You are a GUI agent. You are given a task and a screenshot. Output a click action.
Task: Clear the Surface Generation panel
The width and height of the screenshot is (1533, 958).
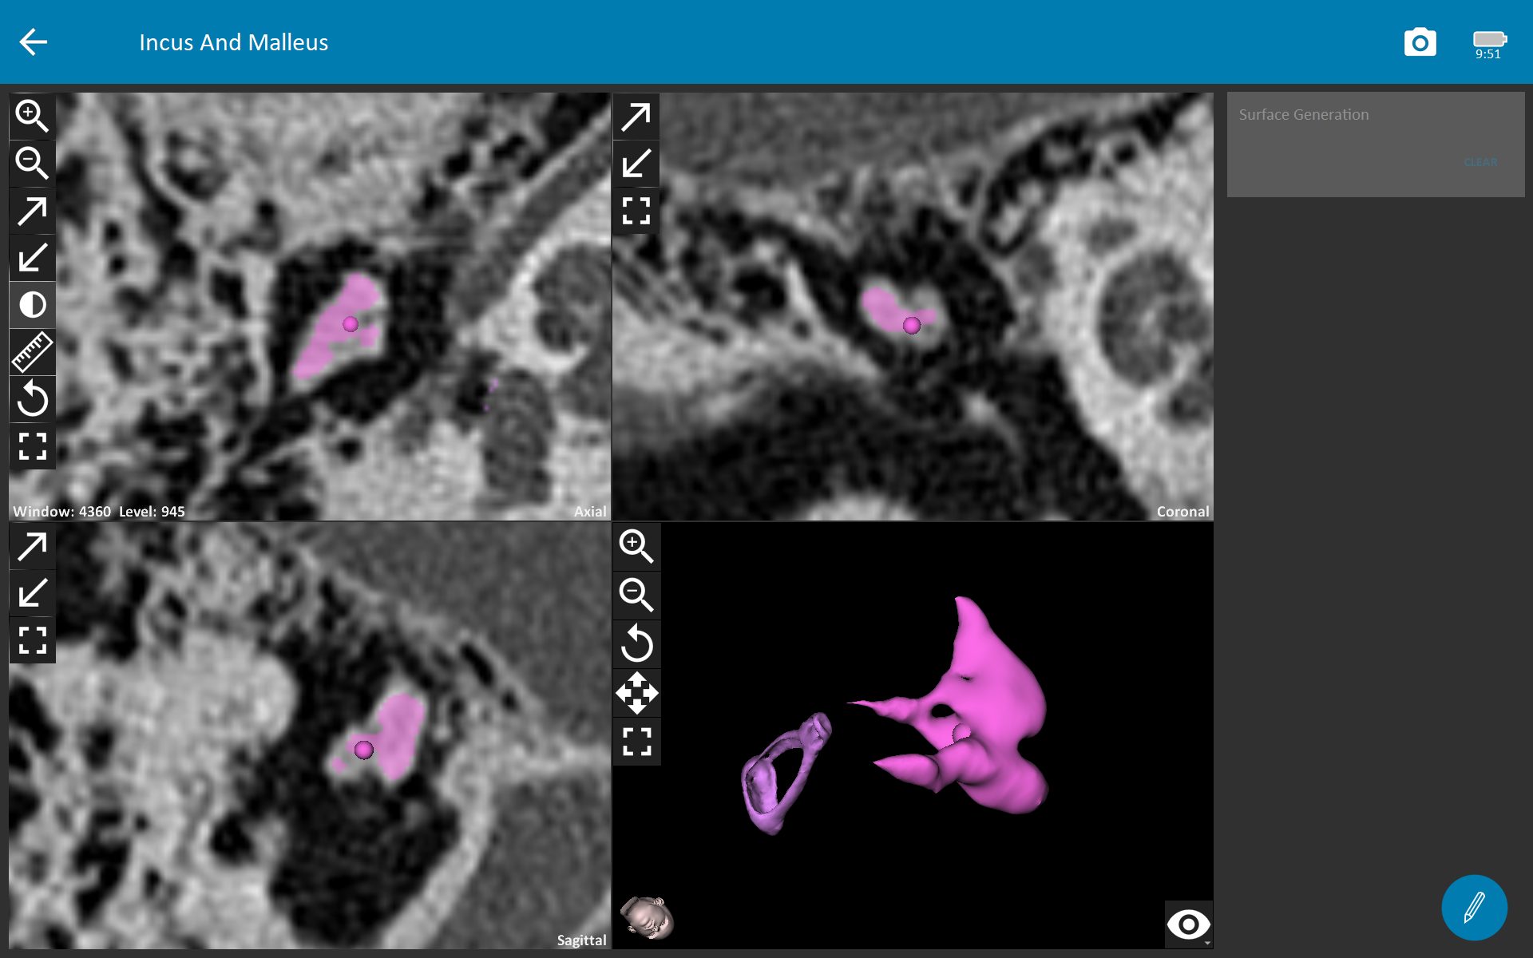(x=1480, y=162)
